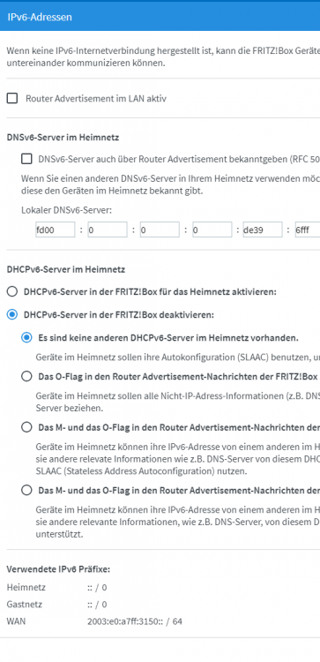Screen dimensions: 320x662
Task: Select DHCPv6-Server für das Heimnetz aktivieren option
Action: point(12,291)
